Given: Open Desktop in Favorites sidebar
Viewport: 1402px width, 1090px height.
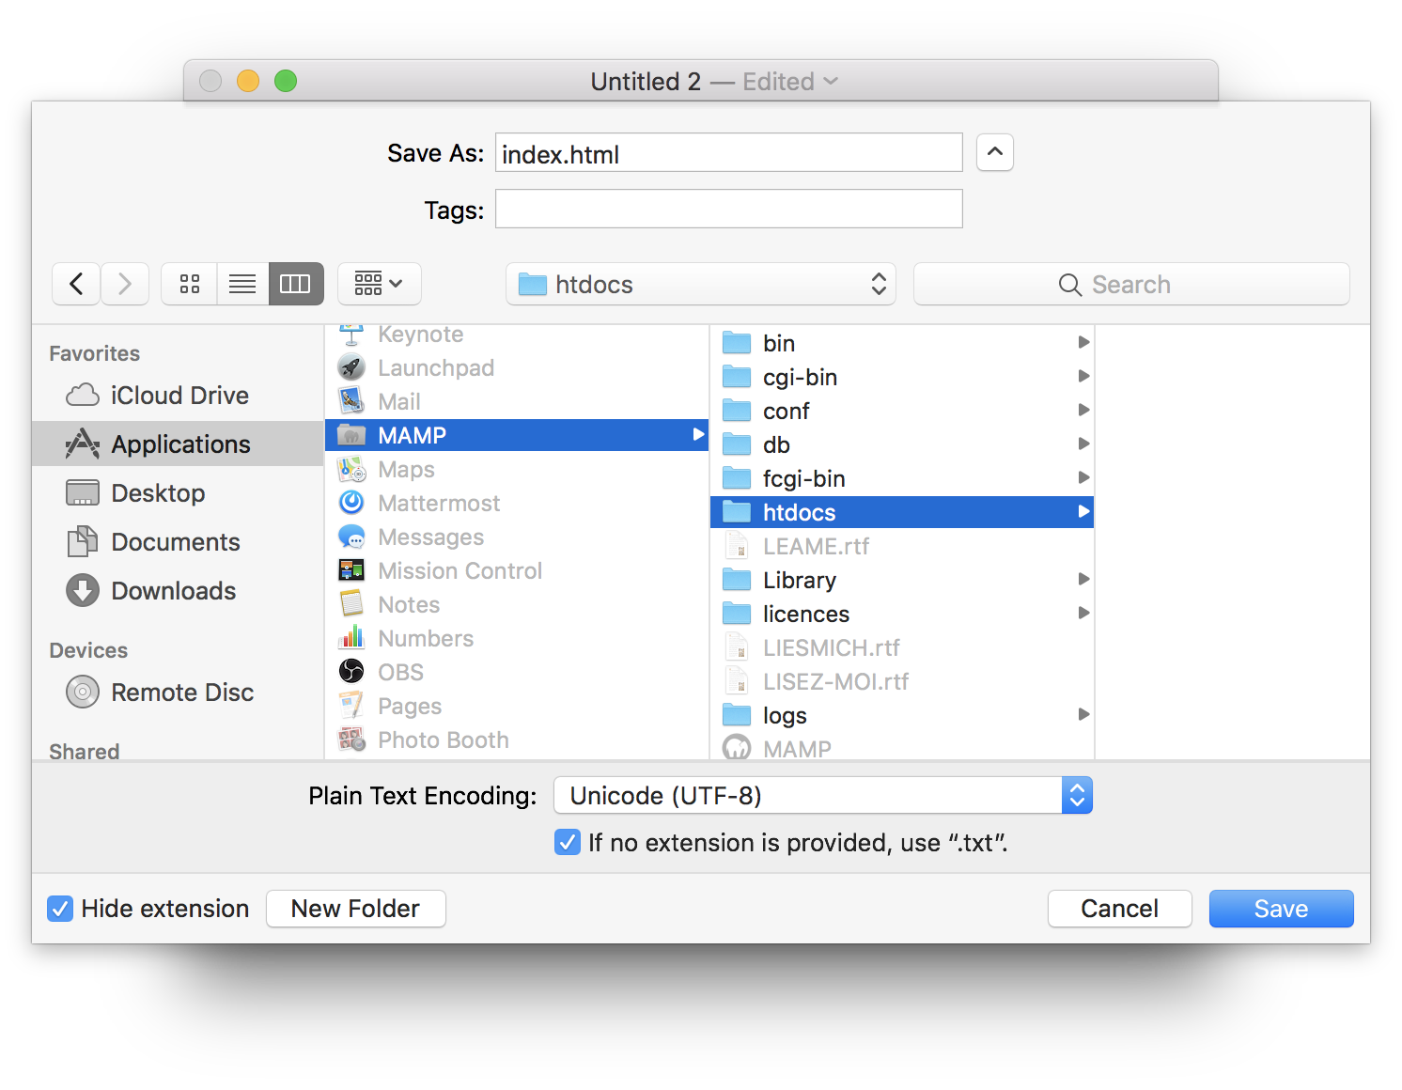Looking at the screenshot, I should (157, 493).
